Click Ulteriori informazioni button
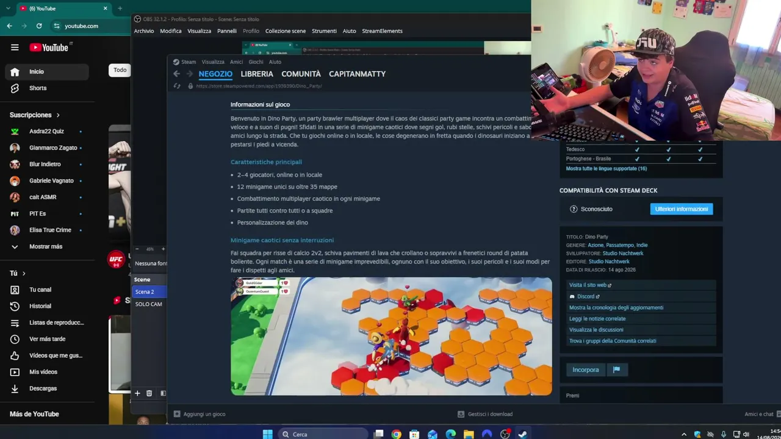 point(682,209)
